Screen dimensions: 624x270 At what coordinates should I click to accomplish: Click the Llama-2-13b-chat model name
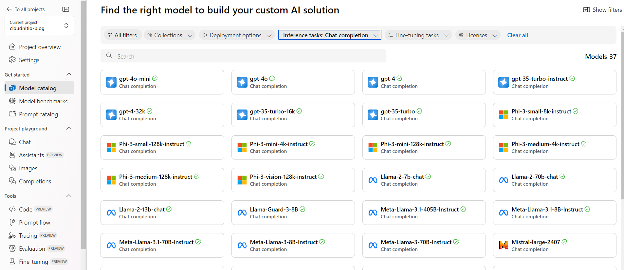(142, 210)
